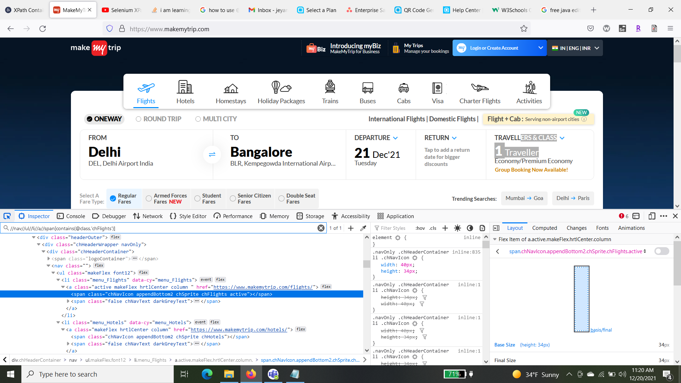Screen dimensions: 681x383
Task: Select Double Seat Fares fare type
Action: point(297,199)
